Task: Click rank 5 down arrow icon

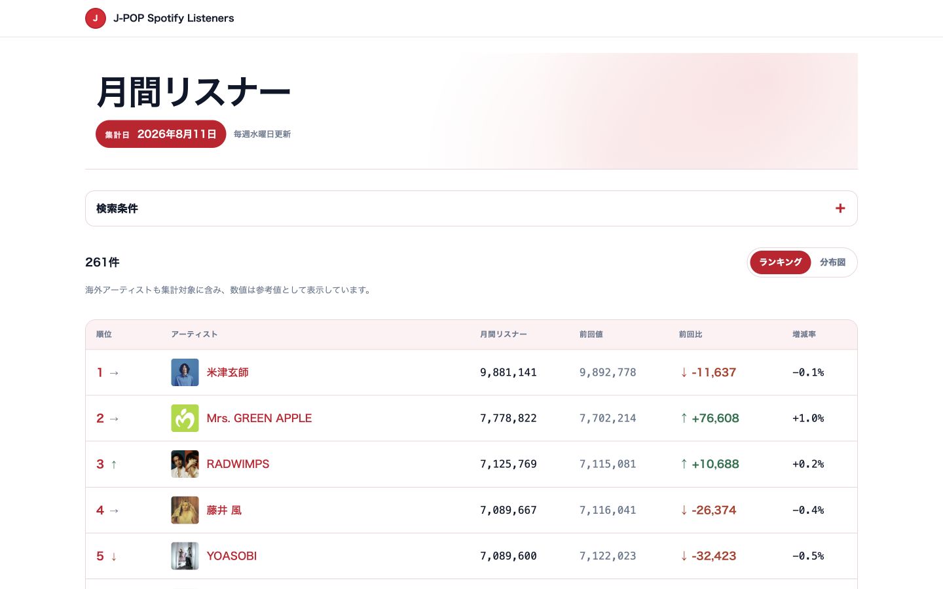Action: [113, 556]
